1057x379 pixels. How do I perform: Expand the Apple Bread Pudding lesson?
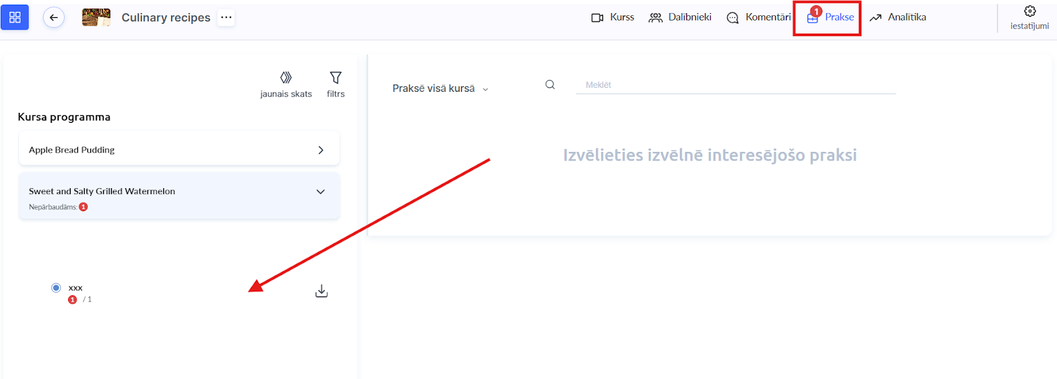coord(320,150)
